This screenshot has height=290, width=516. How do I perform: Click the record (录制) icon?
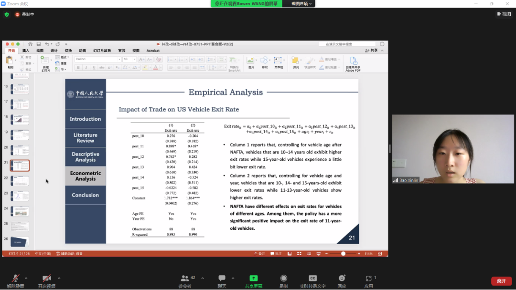[284, 279]
